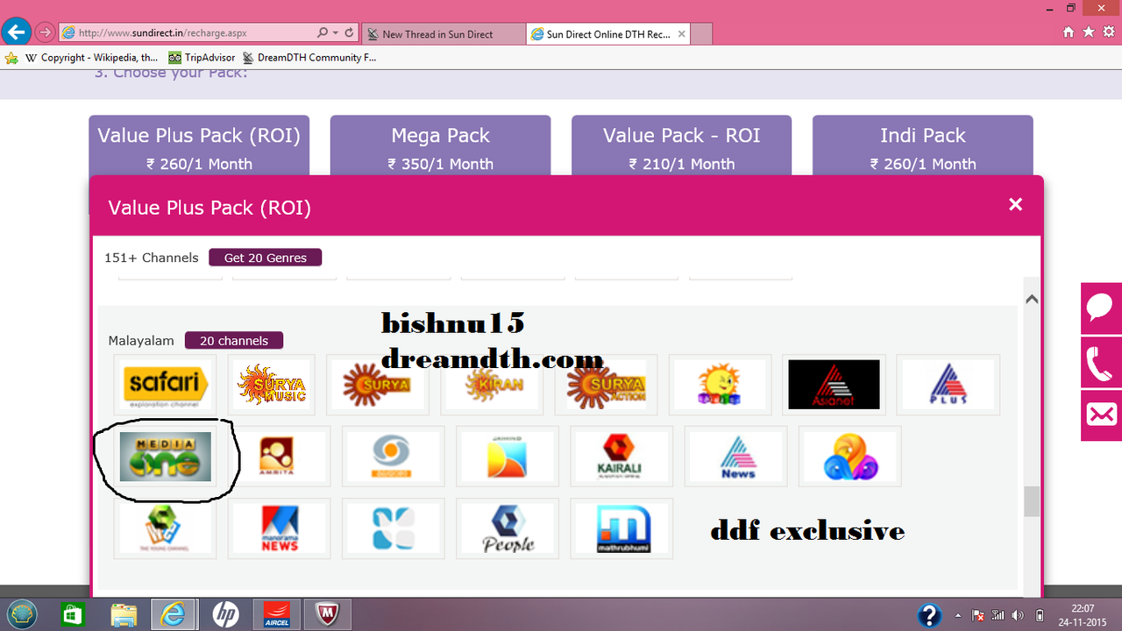Open the HP taskbar application
The width and height of the screenshot is (1122, 631).
225,614
